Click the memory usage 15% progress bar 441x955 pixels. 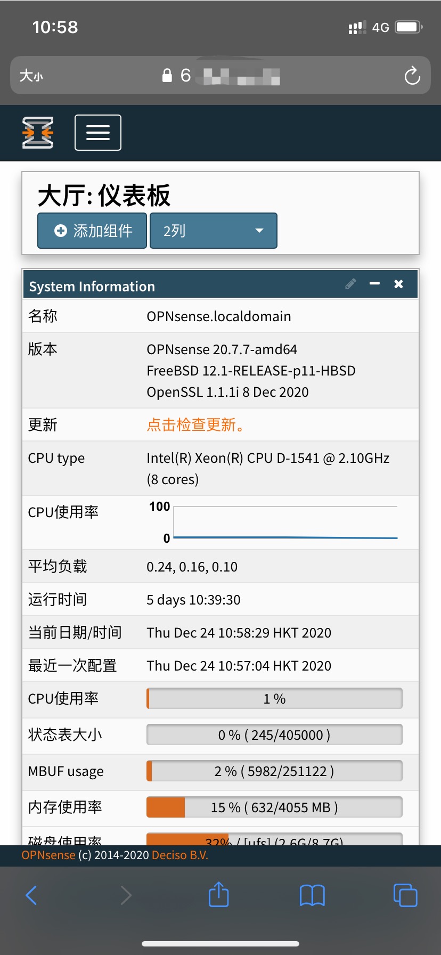[x=274, y=807]
